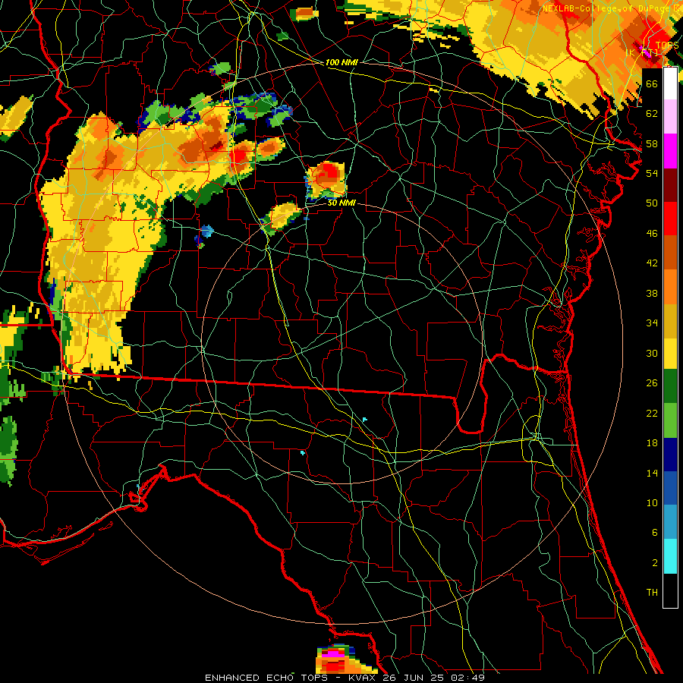Viewport: 683px width, 683px height.
Task: Click the legend label "34"
Action: click(x=652, y=323)
